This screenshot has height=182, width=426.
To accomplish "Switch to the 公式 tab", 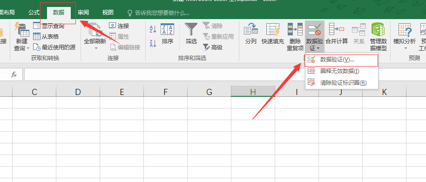I will [34, 12].
